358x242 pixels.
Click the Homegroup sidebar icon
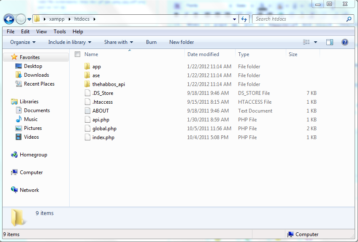[x=14, y=155]
